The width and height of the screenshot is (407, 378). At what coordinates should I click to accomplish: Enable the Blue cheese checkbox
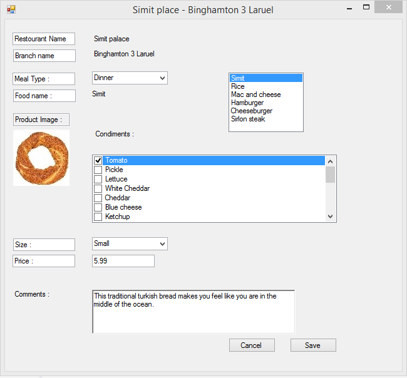point(98,208)
